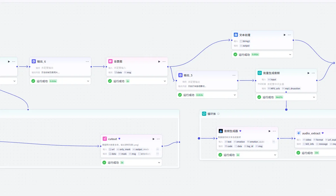
Task: Open the 背景图 node more options menu
Action: [x=164, y=61]
